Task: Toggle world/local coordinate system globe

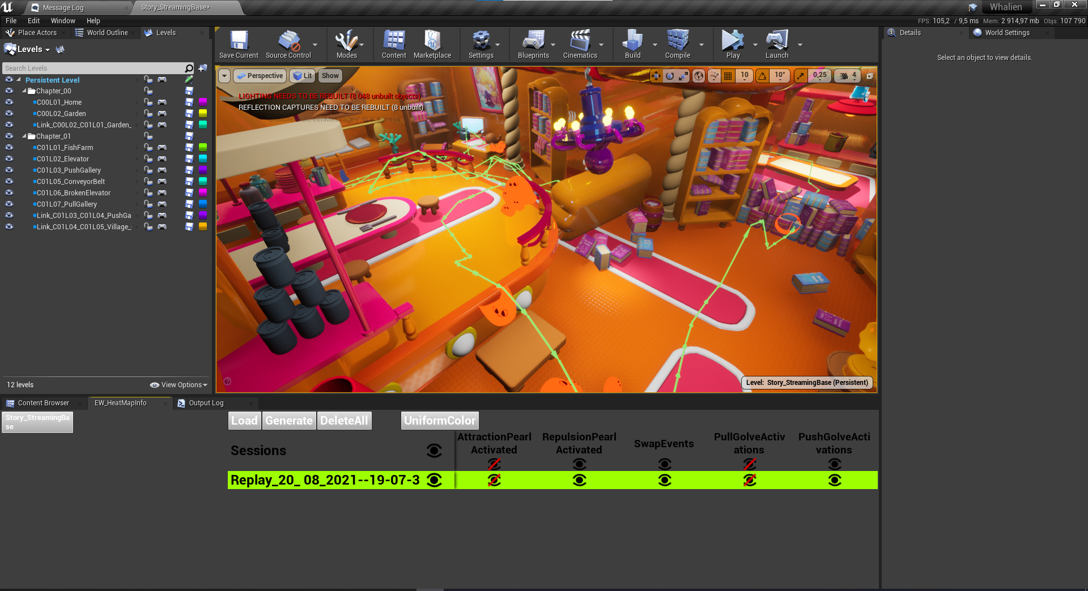Action: (x=699, y=76)
